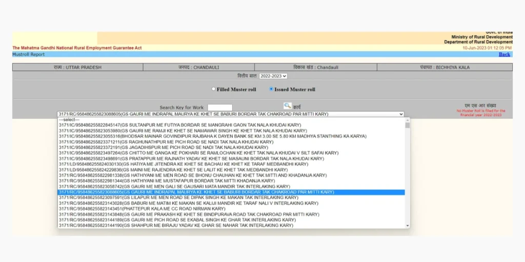Click the dropdown list scrollbar thumb
The height and width of the screenshot is (262, 525).
[408, 125]
